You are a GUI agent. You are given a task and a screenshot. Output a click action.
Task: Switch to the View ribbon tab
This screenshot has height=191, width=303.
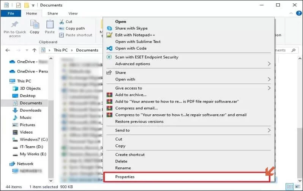click(x=73, y=13)
